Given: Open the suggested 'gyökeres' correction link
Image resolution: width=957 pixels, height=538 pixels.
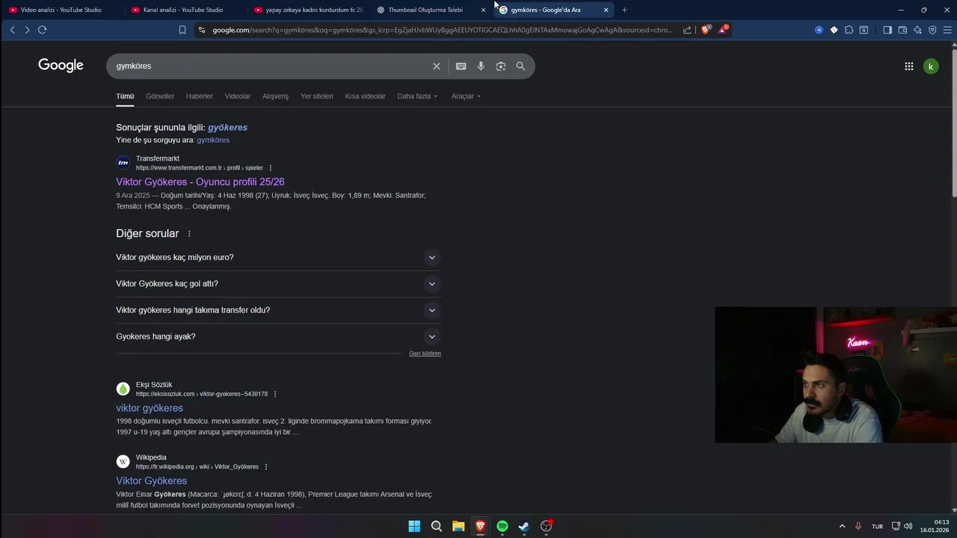Looking at the screenshot, I should [x=227, y=128].
